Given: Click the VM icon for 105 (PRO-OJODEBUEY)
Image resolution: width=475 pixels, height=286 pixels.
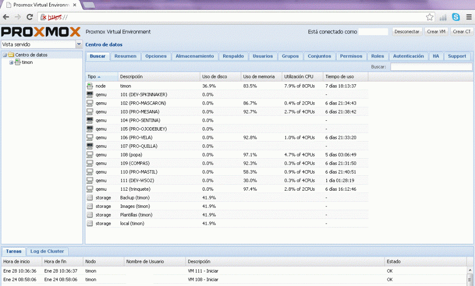Looking at the screenshot, I should click(x=90, y=129).
